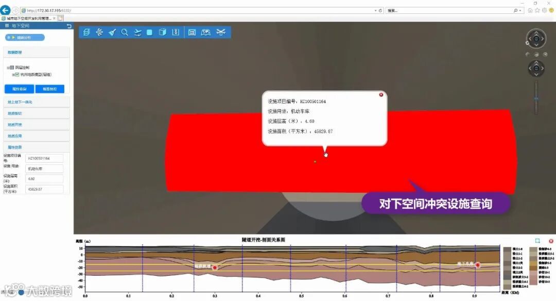Screen dimensions: 556x301
Task: Uncheck the 杭州地质模型 layer checkbox
Action: [x=17, y=75]
